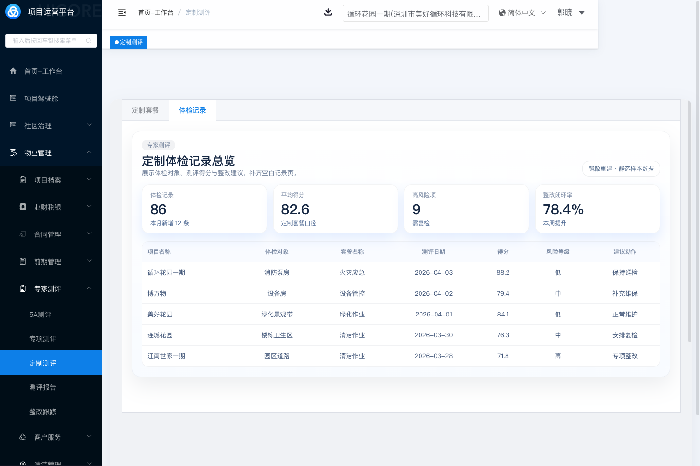The width and height of the screenshot is (700, 466).
Task: Expand the 社区治理 submenu
Action: click(89, 125)
